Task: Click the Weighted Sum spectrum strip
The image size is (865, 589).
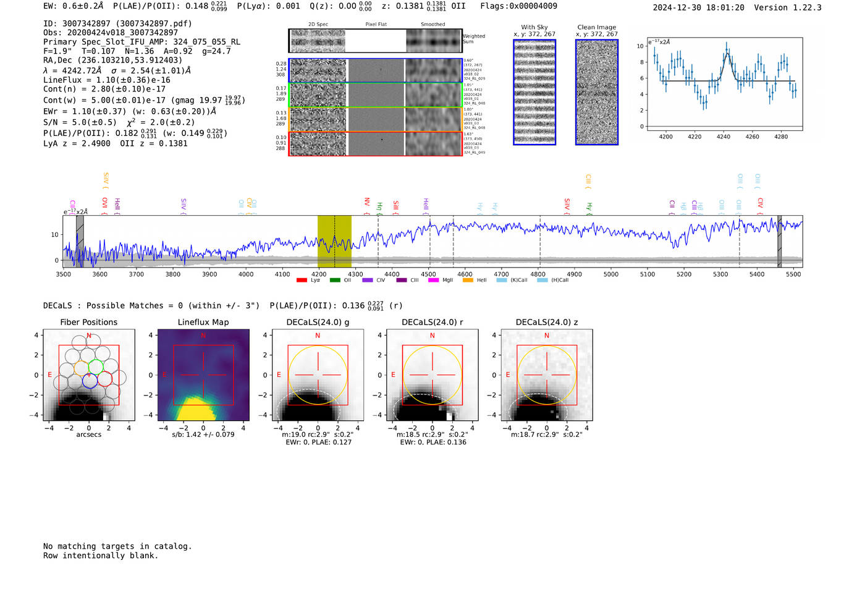Action: pyautogui.click(x=375, y=41)
